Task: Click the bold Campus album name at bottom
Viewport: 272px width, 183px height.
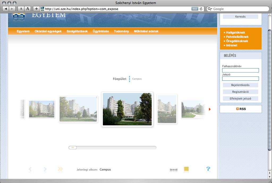Action: pos(105,170)
